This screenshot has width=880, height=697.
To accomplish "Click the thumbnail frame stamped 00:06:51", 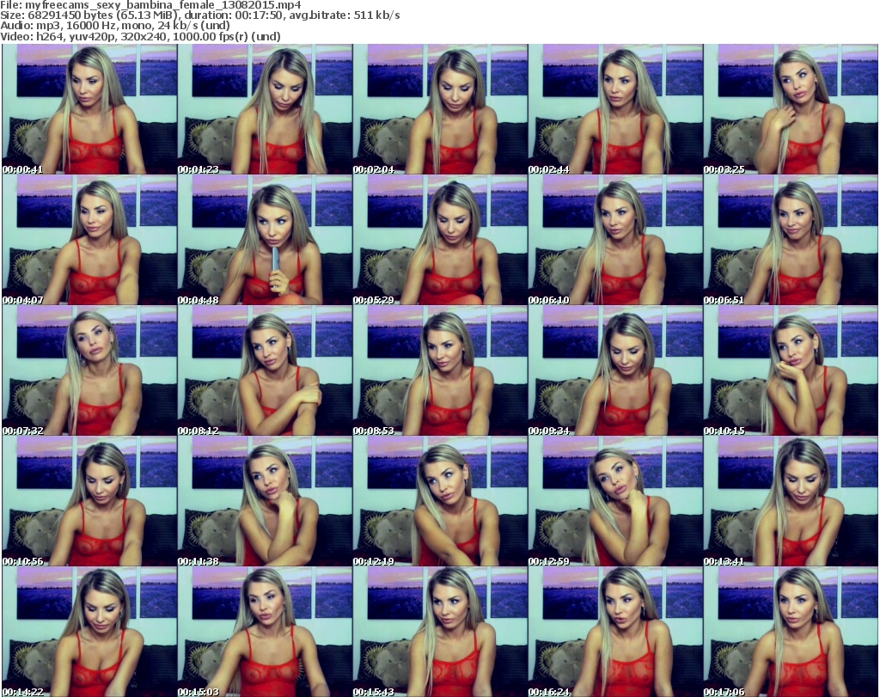I will click(791, 240).
